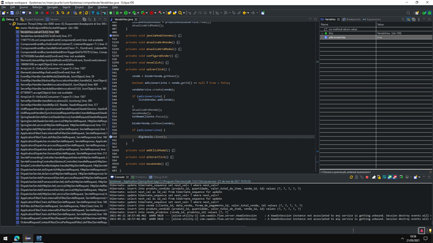Open the Windows Start menu
Viewport: 433px width, 243px height.
click(5, 239)
